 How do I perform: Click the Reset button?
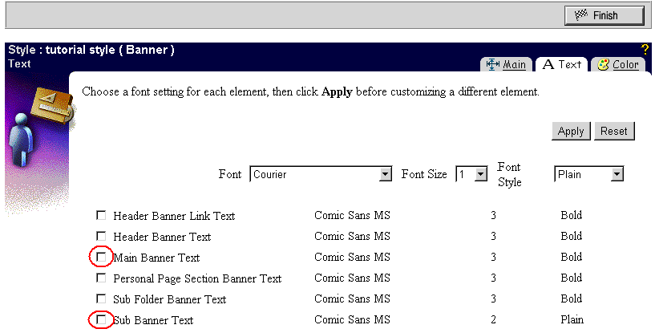click(614, 131)
